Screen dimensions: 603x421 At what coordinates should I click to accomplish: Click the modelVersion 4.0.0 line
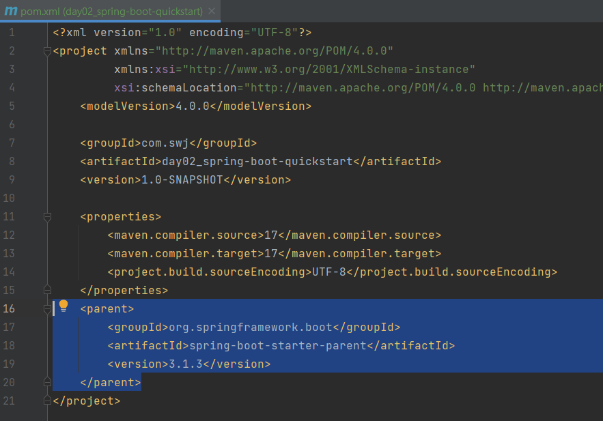pos(196,106)
